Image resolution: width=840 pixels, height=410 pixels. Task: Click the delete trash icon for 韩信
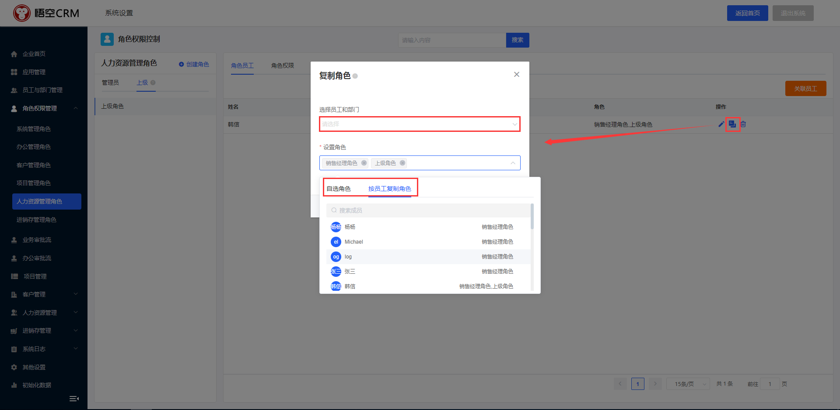743,124
